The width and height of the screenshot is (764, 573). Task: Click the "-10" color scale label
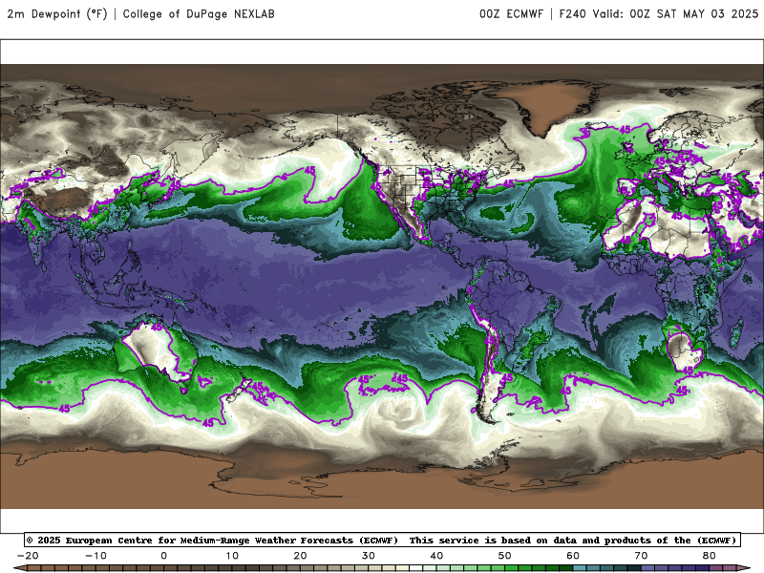[95, 556]
